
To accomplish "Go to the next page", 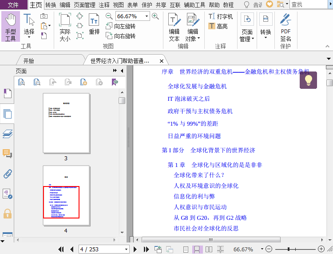I will pyautogui.click(x=135, y=249).
